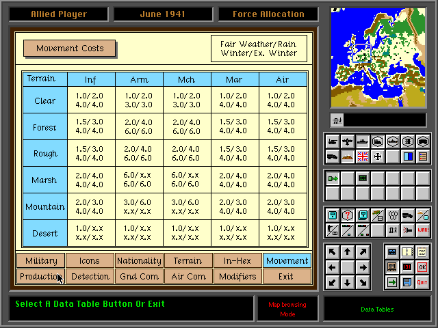Click the green text screen icon
This screenshot has width=438, height=328.
pyautogui.click(x=363, y=178)
